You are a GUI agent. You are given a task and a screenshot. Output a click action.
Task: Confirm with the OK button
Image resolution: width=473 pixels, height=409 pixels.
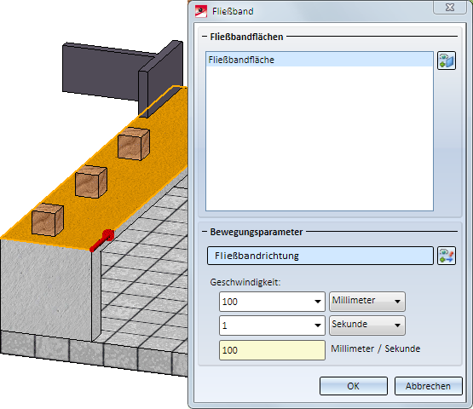pyautogui.click(x=353, y=386)
